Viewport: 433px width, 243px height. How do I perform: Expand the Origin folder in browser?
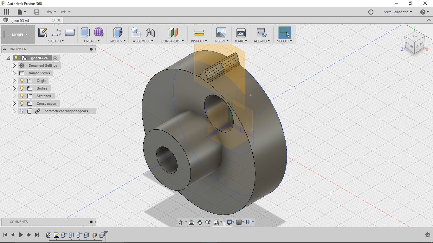(x=14, y=81)
